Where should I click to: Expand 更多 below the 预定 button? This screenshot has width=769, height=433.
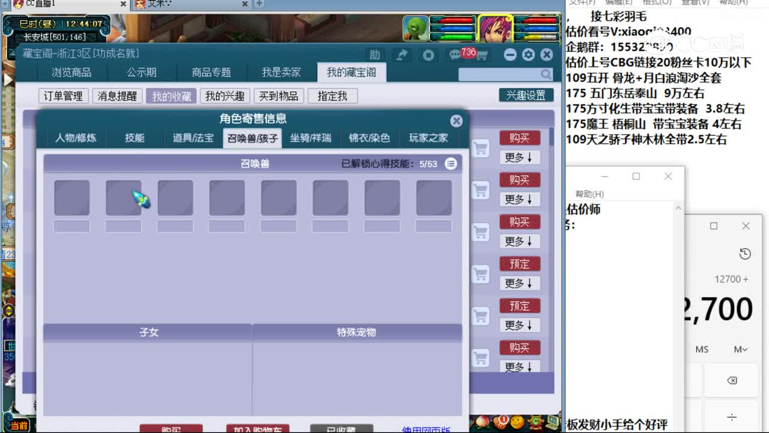(x=520, y=283)
